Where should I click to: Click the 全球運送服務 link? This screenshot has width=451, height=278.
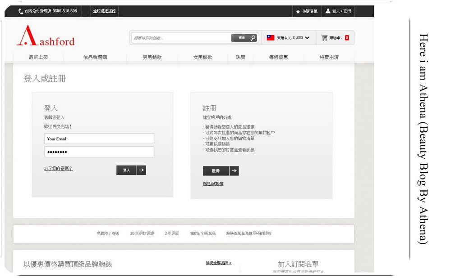pos(105,11)
